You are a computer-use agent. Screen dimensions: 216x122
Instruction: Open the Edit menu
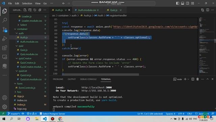coord(17,3)
